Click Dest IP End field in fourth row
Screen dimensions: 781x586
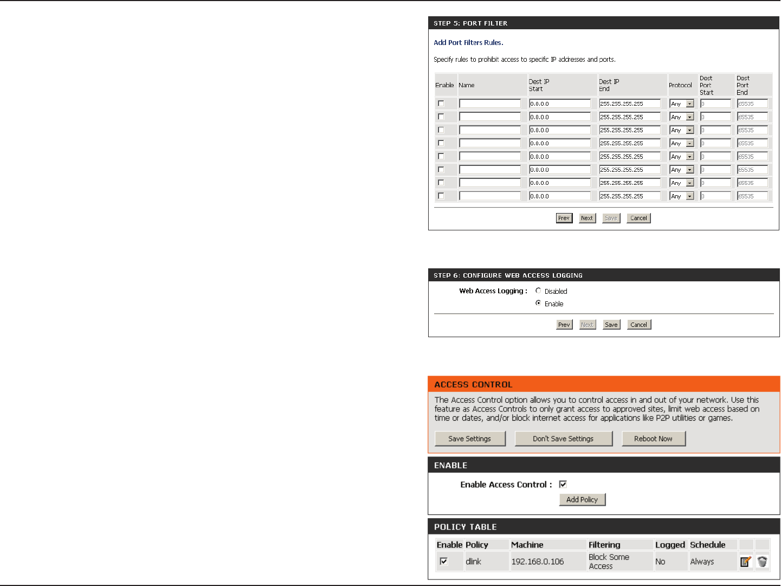630,144
